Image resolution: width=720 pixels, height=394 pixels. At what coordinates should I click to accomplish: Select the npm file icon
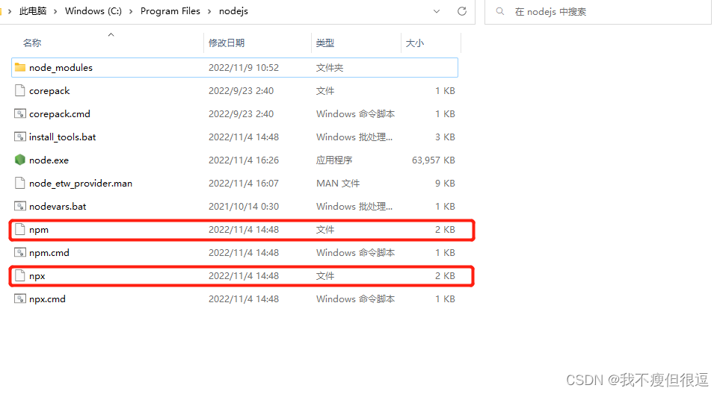[x=19, y=230]
